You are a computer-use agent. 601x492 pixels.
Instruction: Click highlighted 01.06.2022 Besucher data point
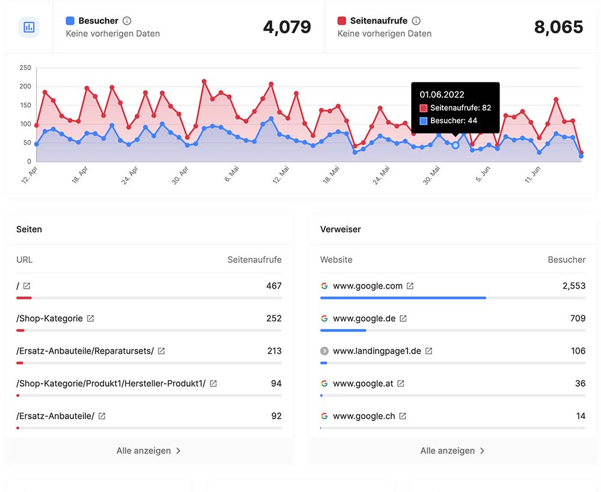click(455, 145)
